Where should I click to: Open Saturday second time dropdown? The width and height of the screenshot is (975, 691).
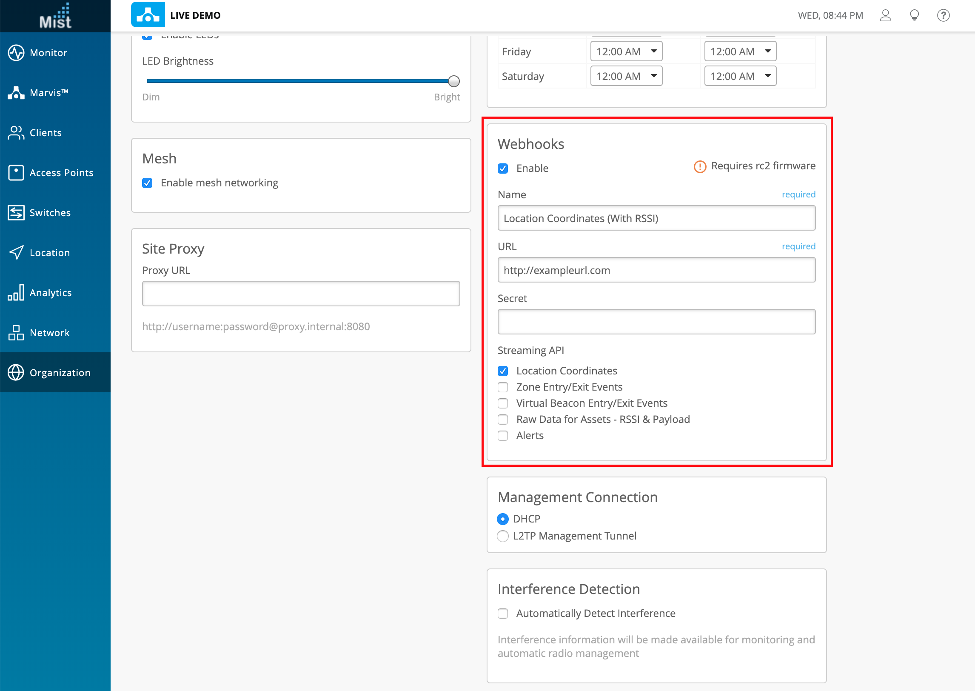pyautogui.click(x=740, y=76)
